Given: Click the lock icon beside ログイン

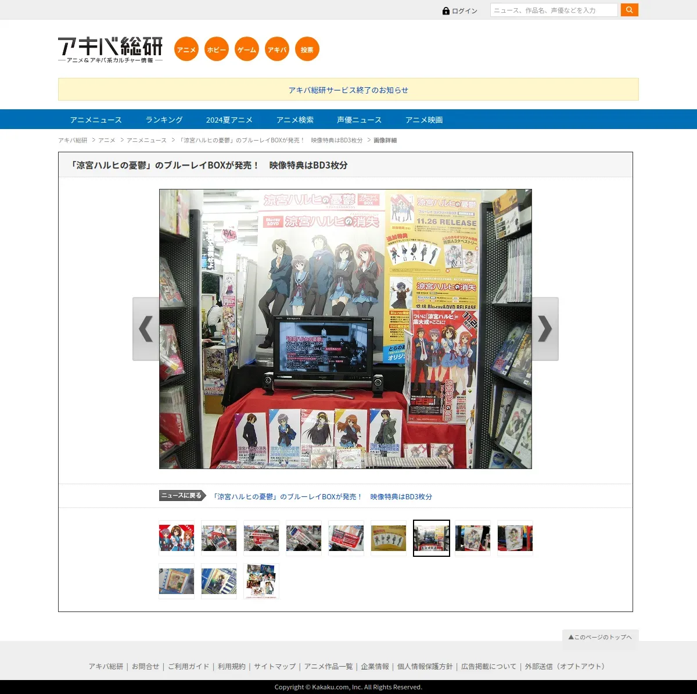Looking at the screenshot, I should point(446,11).
